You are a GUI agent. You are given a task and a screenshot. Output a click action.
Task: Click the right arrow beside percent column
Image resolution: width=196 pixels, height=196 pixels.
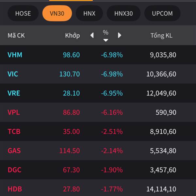click(120, 35)
